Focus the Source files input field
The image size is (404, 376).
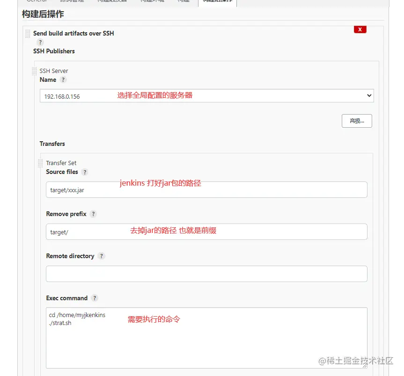(x=206, y=190)
